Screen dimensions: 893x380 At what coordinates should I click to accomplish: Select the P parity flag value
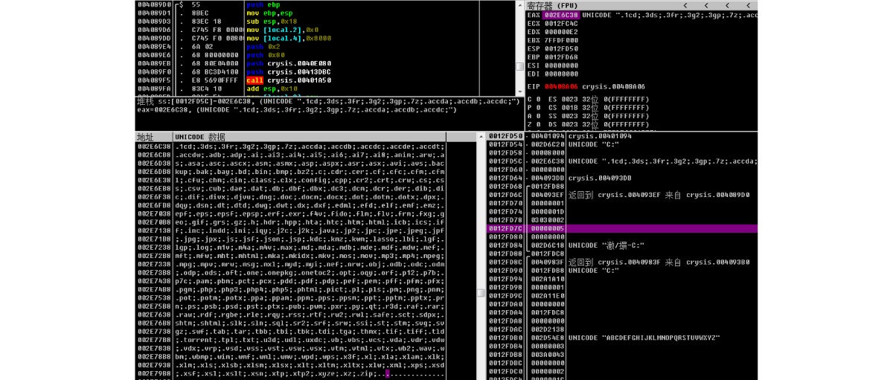pos(537,107)
